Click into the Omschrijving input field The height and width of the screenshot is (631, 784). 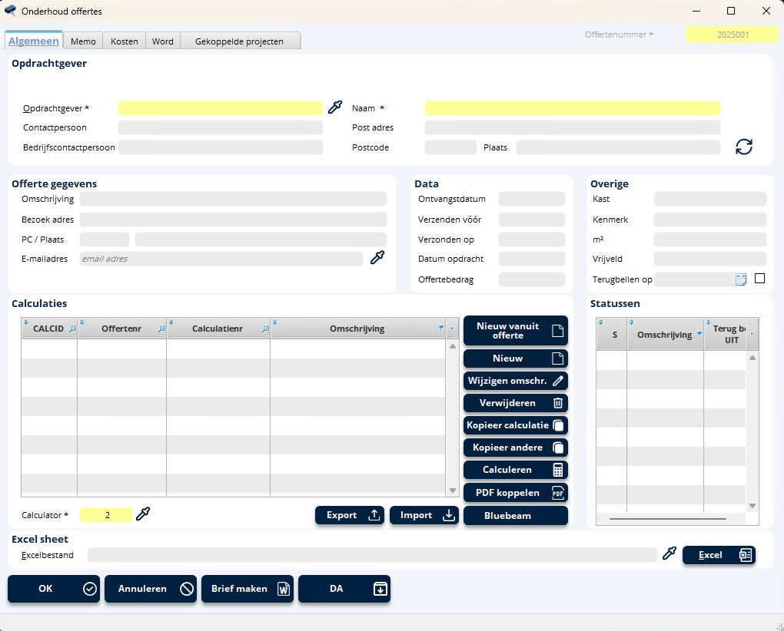pos(233,200)
